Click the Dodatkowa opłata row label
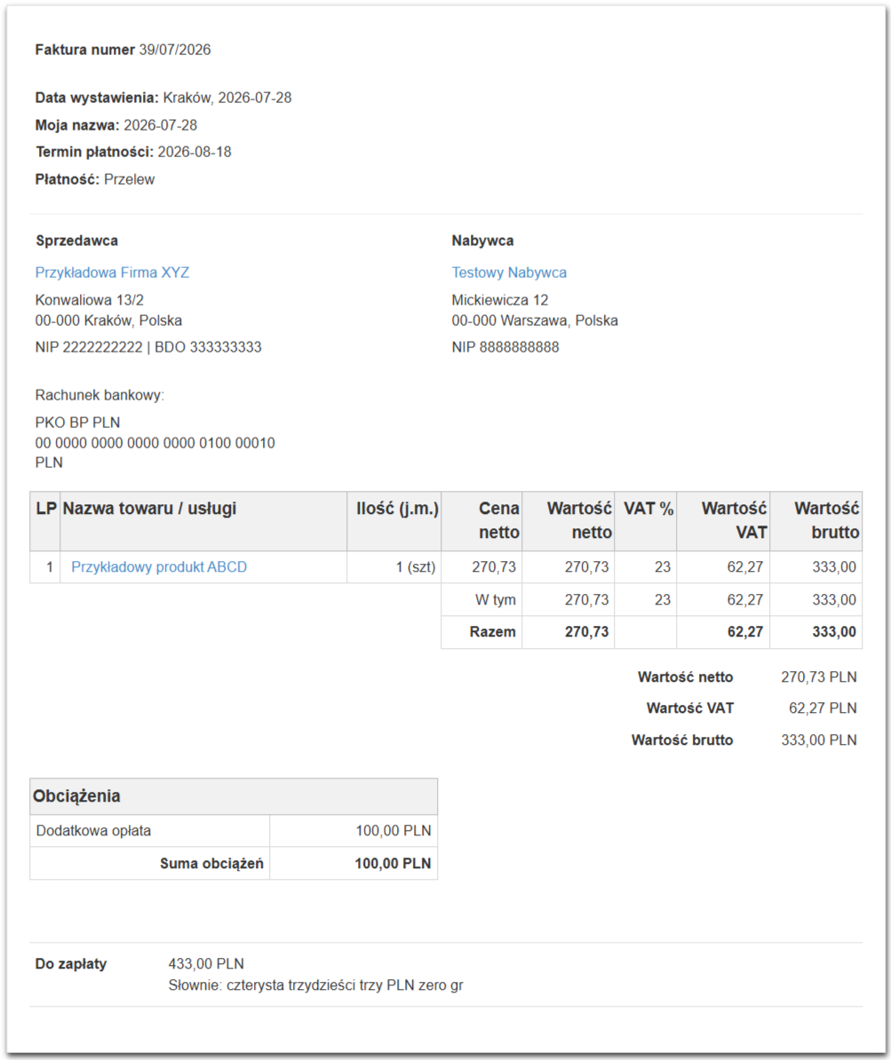This screenshot has height=1060, width=891. [93, 831]
